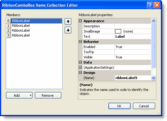Select the Enabled property label
Viewport: 167px width, 121px height.
coord(98,47)
